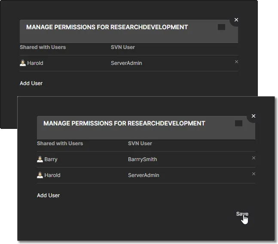Remove Harold in the front dialog
Screen dimensions: 278x244
click(x=254, y=174)
